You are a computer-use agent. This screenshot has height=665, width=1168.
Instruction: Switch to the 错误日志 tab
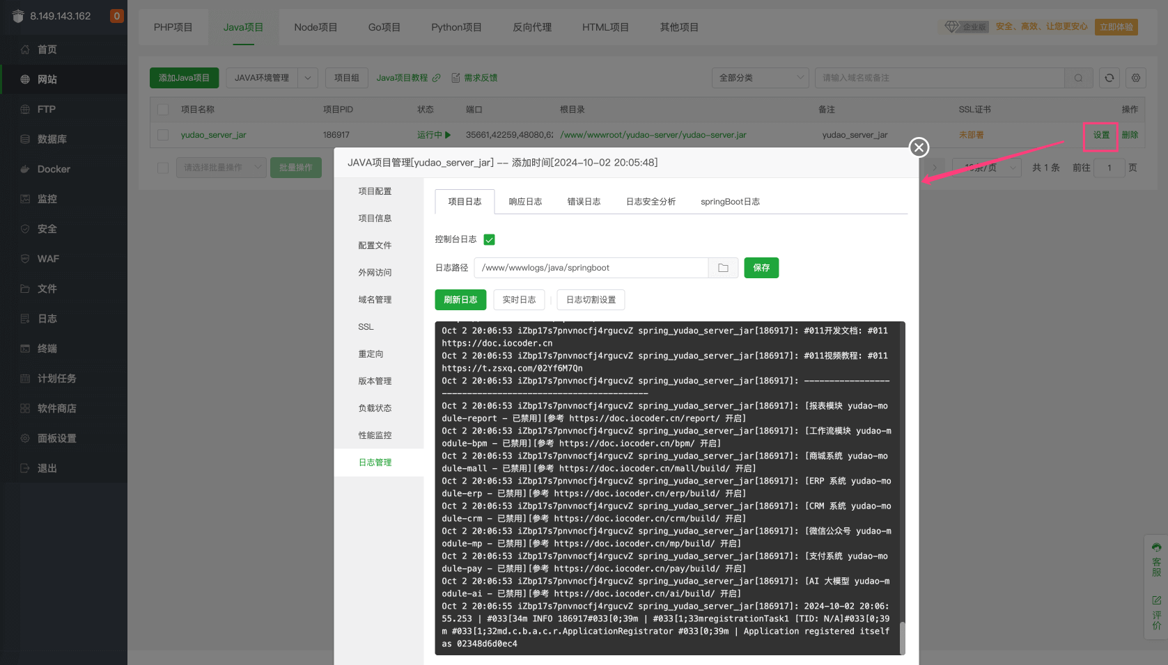[x=583, y=202]
